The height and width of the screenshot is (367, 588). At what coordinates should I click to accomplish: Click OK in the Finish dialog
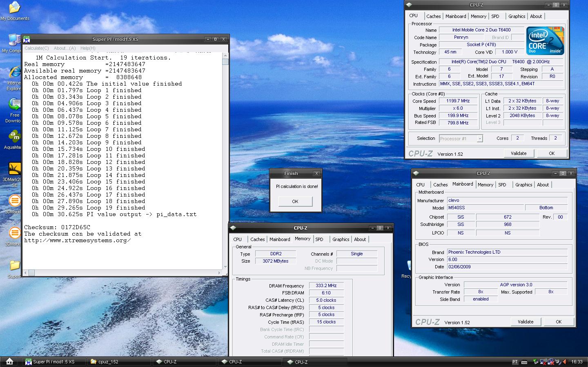(x=295, y=201)
